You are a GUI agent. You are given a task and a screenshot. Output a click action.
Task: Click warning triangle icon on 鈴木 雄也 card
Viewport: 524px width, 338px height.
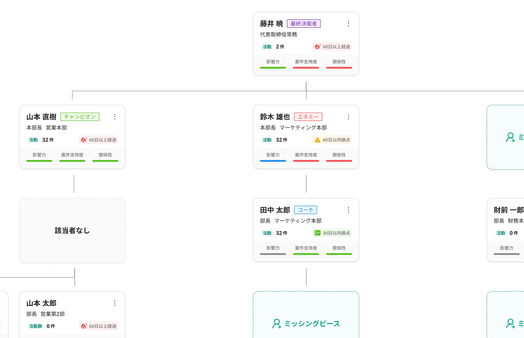point(317,140)
